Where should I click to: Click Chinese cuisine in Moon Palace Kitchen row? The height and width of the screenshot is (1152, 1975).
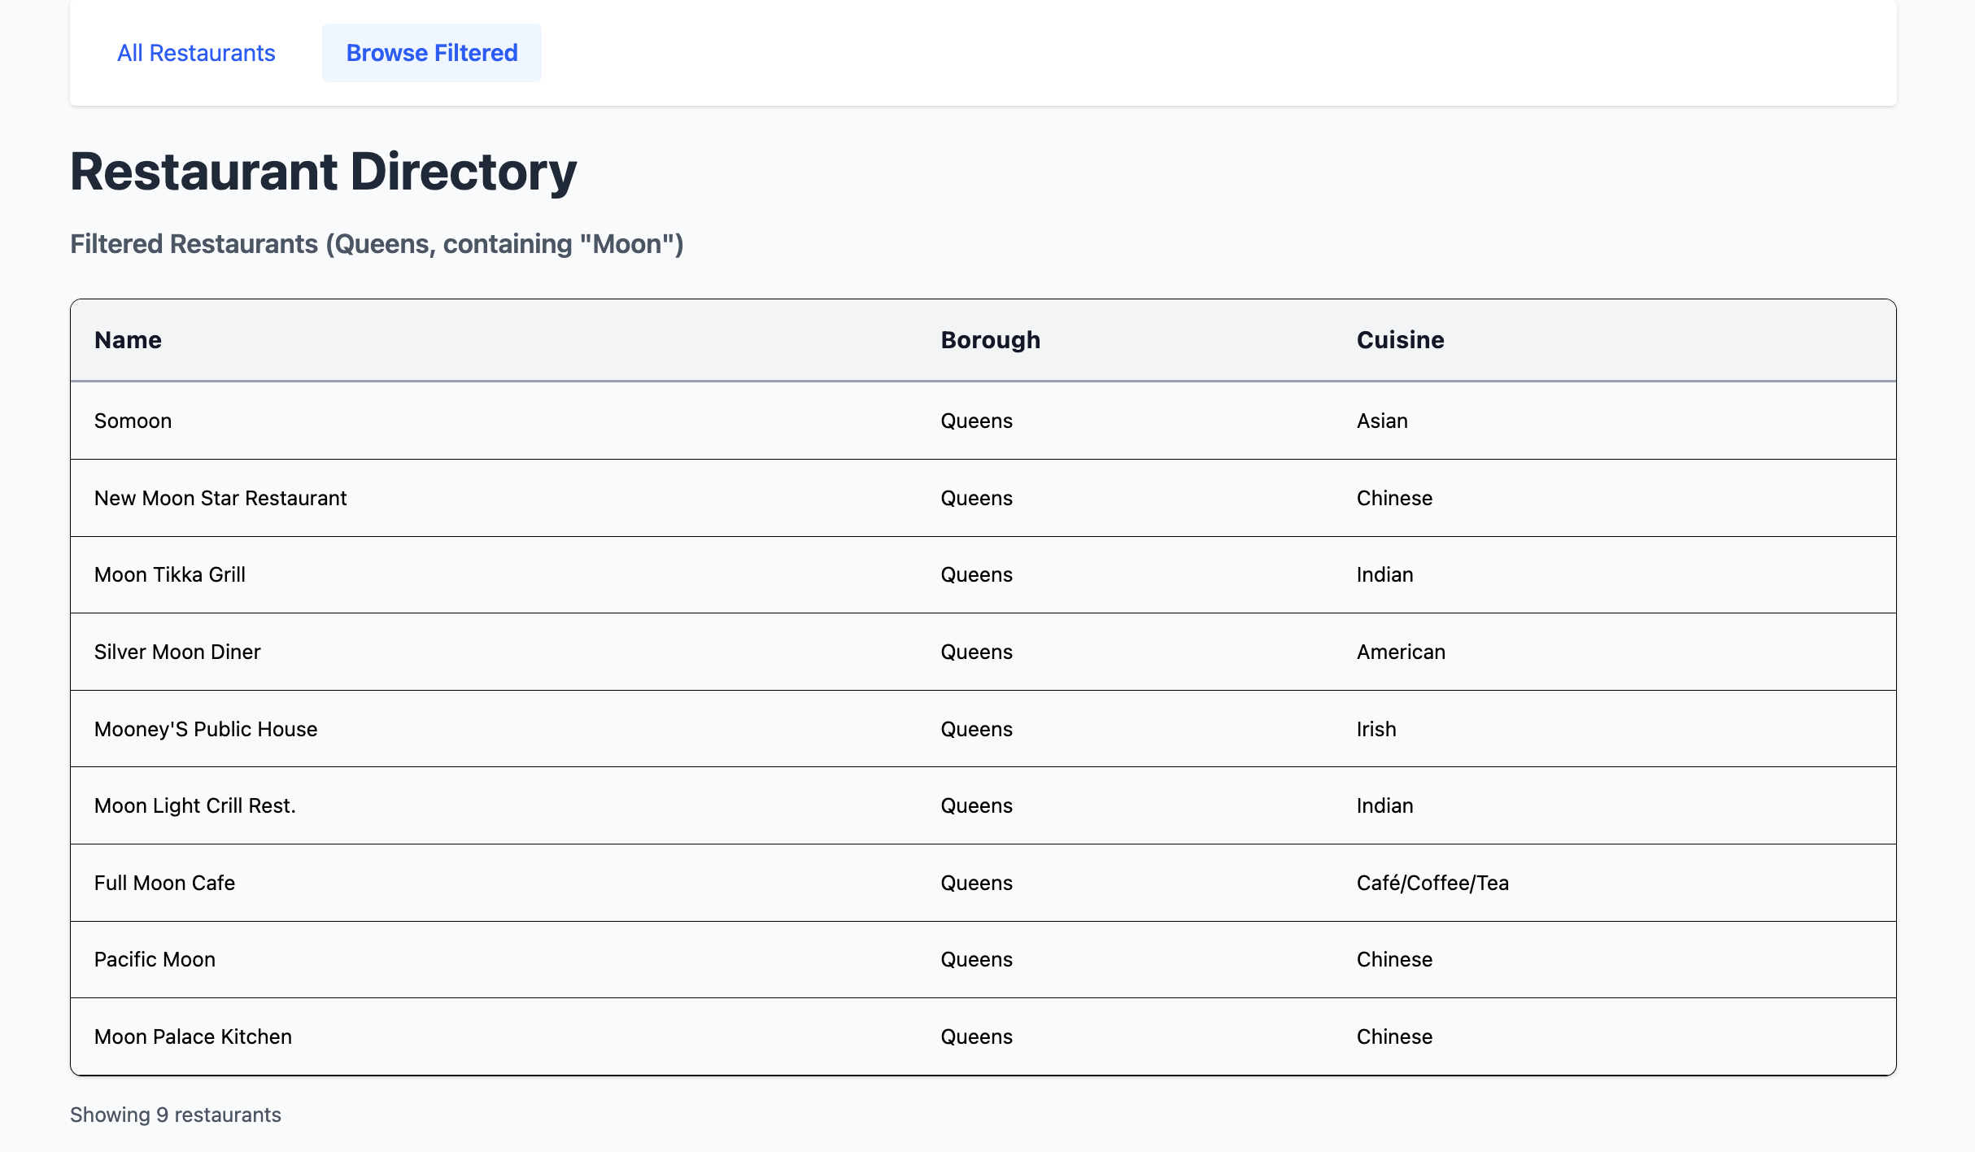1394,1036
